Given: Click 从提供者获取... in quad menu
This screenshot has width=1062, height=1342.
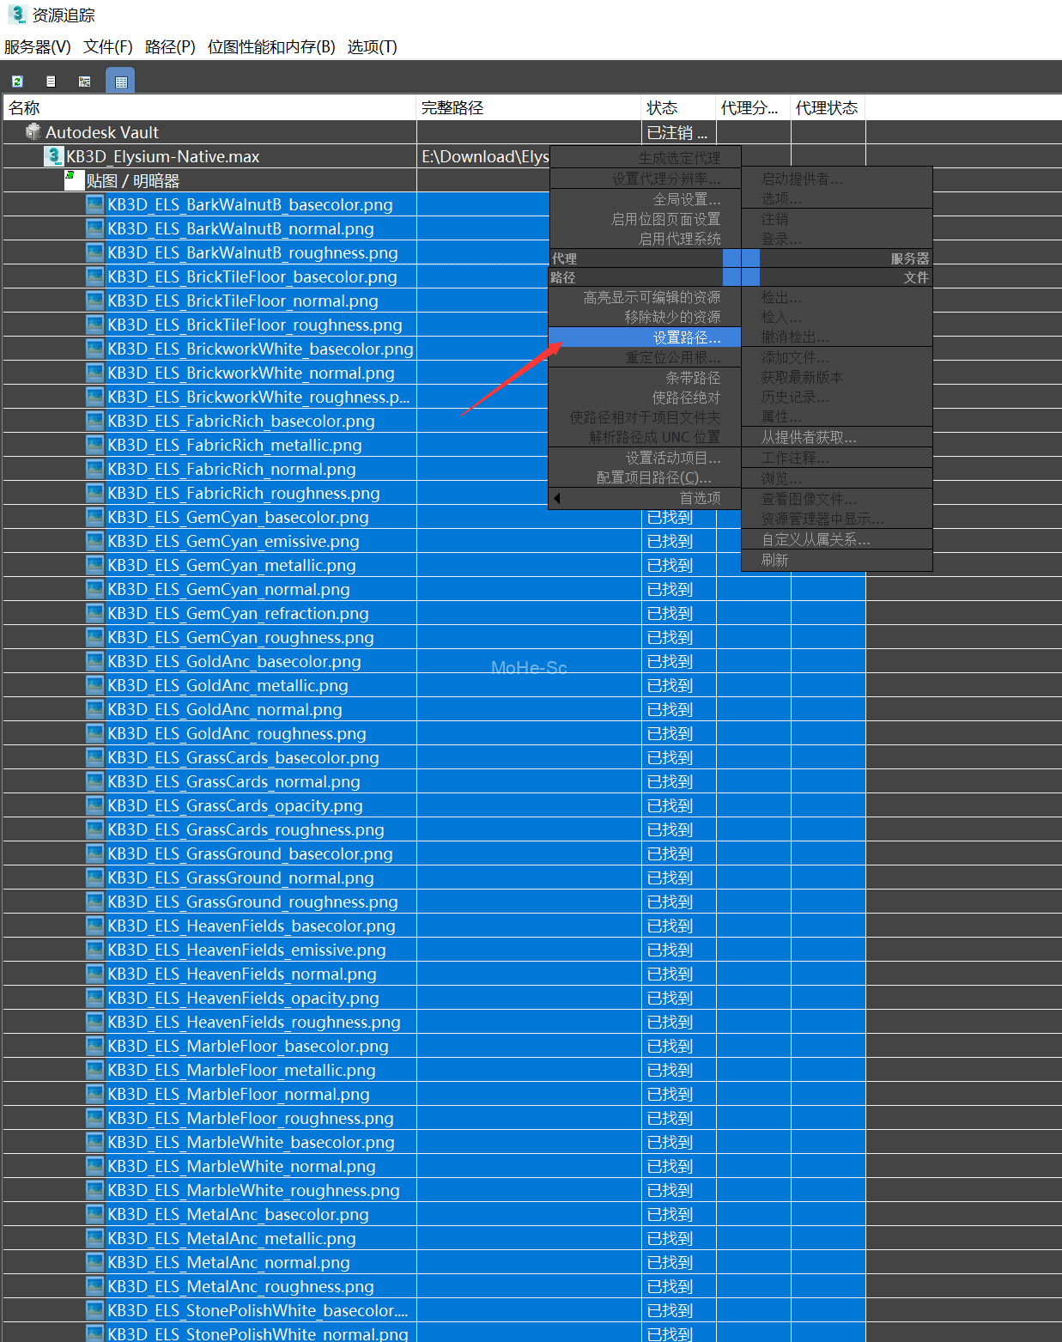Looking at the screenshot, I should tap(808, 438).
